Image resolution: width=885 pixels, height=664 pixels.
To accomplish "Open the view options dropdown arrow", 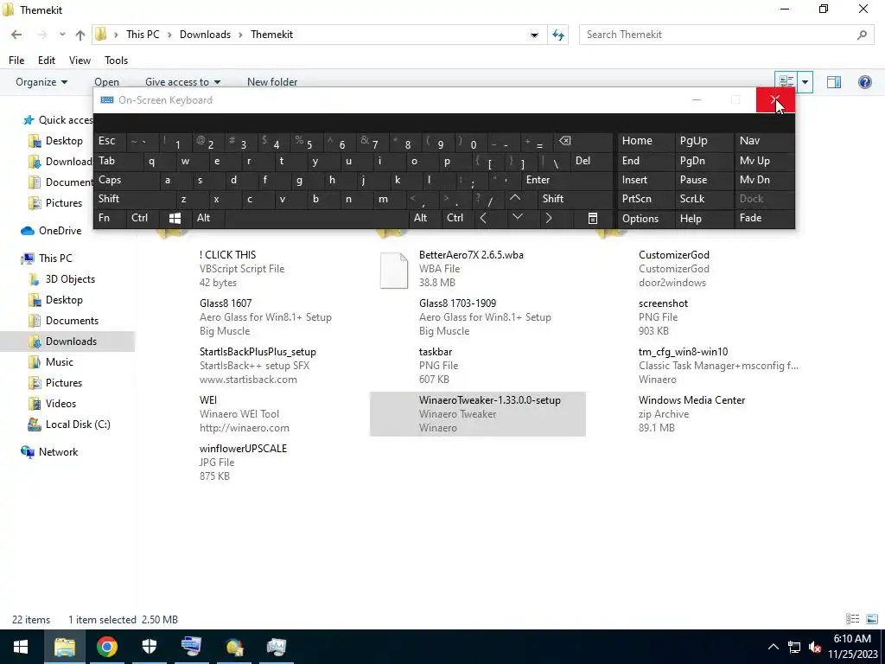I will tap(805, 82).
